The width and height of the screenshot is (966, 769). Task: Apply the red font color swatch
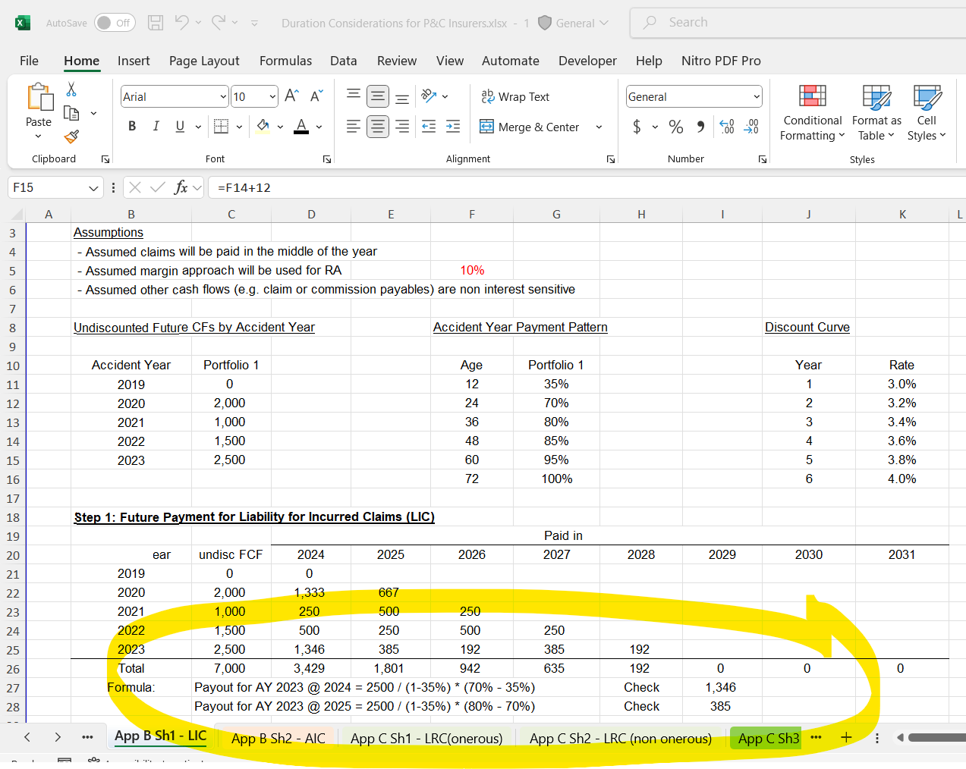click(301, 127)
